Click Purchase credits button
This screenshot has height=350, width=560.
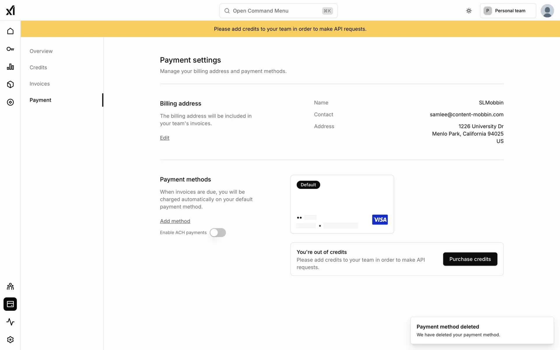tap(470, 259)
